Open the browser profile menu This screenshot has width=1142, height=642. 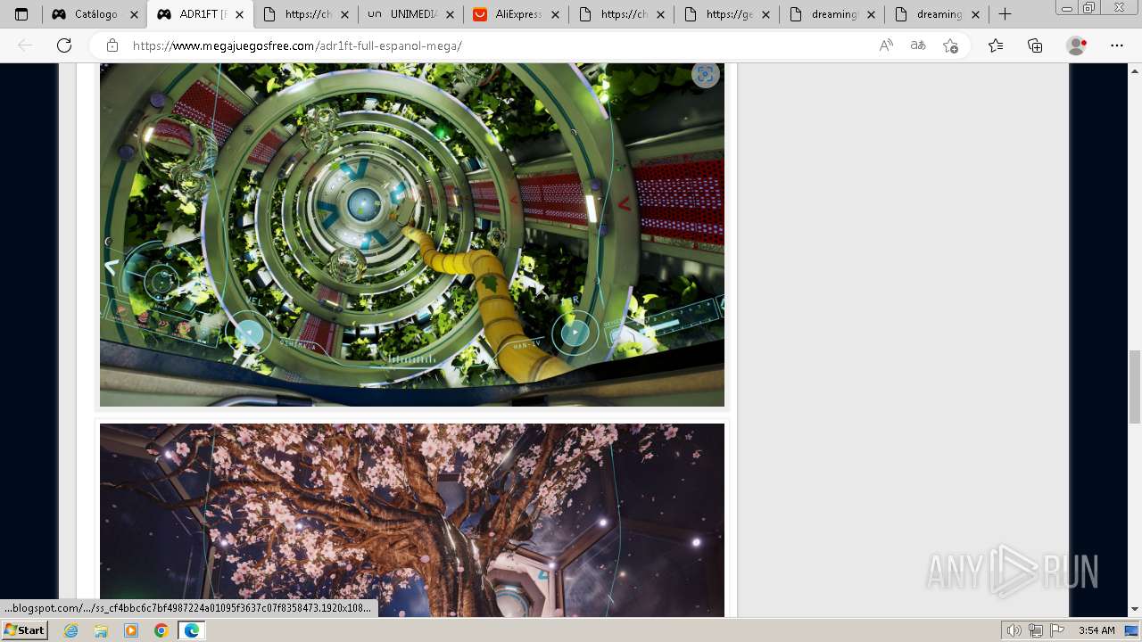click(x=1077, y=45)
